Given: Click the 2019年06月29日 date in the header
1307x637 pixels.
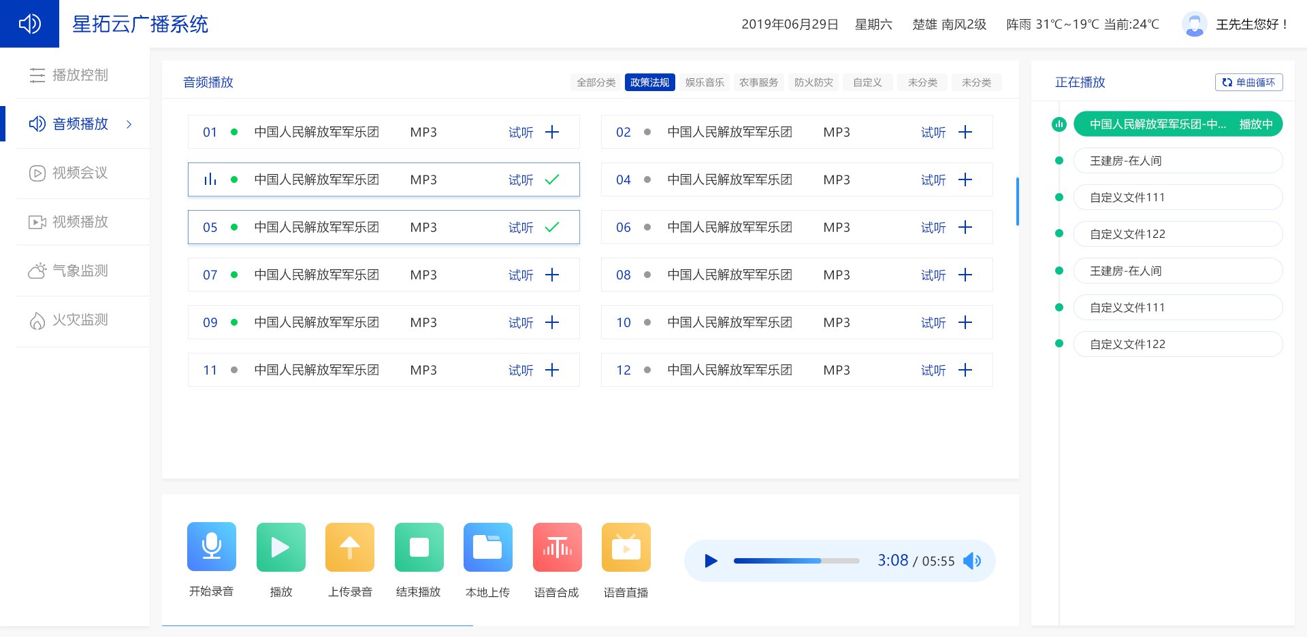Looking at the screenshot, I should coord(790,24).
